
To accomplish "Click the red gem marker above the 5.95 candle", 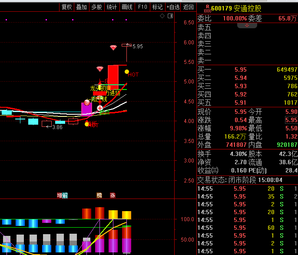I will [x=113, y=47].
